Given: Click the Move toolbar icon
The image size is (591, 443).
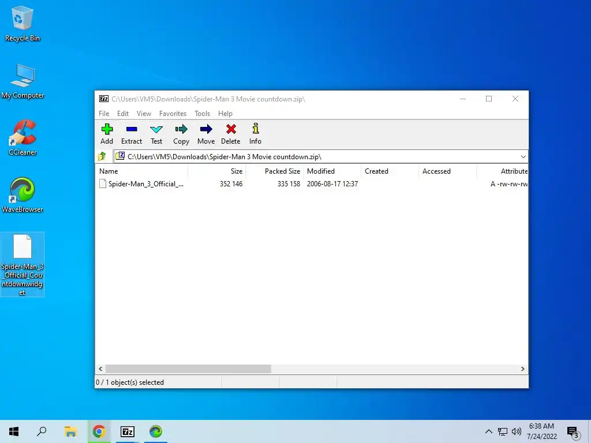Looking at the screenshot, I should (x=206, y=129).
